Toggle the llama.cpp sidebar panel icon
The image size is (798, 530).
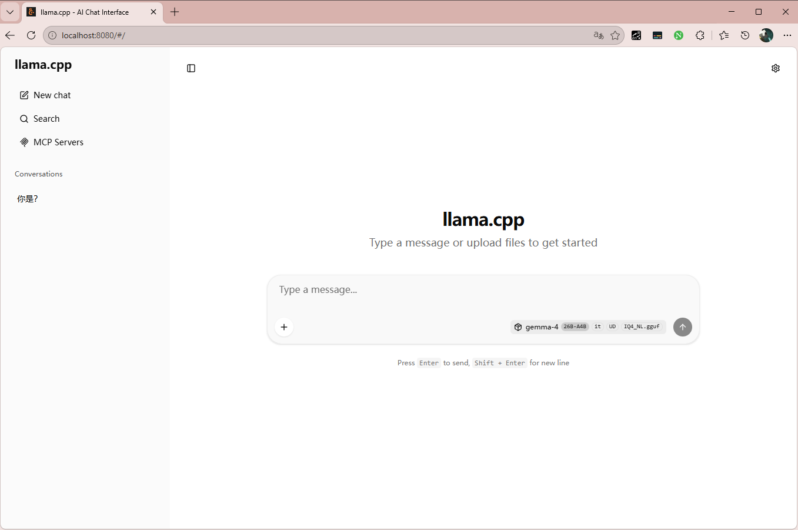point(191,68)
